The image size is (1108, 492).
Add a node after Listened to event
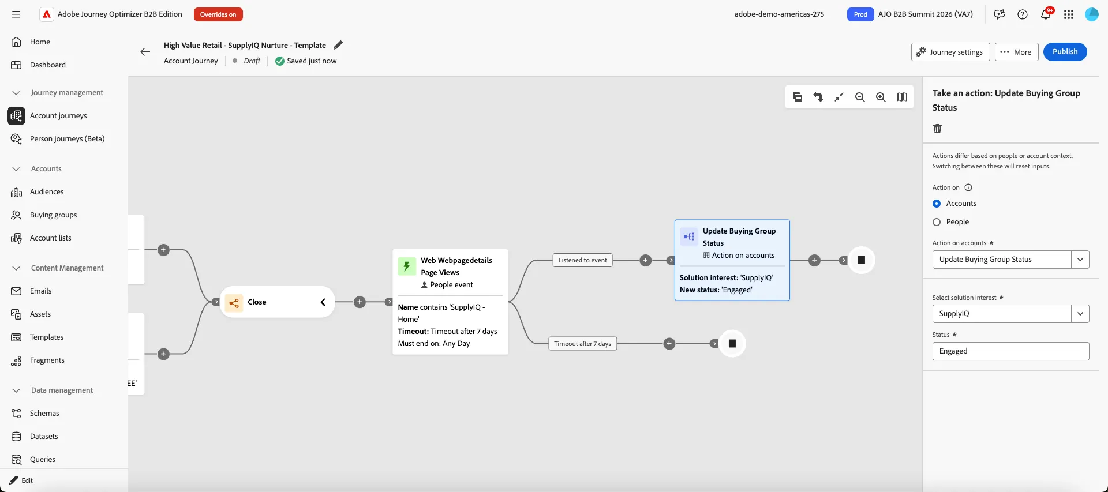(x=646, y=260)
